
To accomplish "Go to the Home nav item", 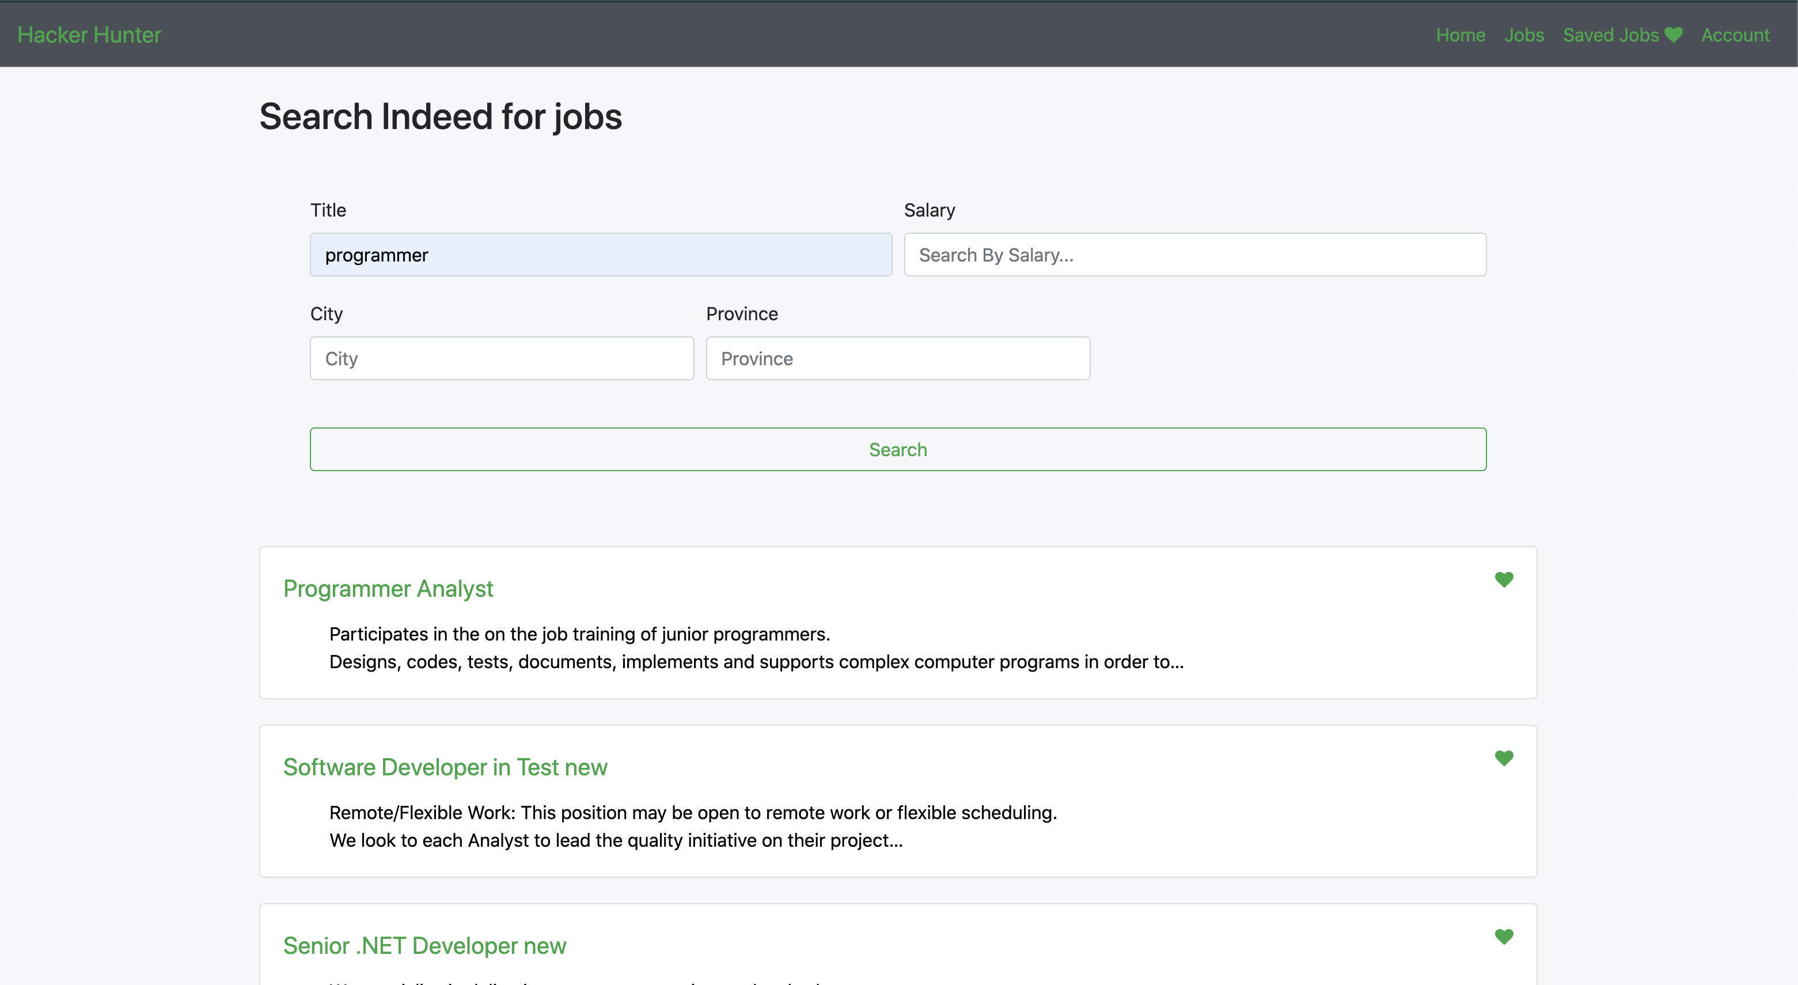I will 1460,35.
